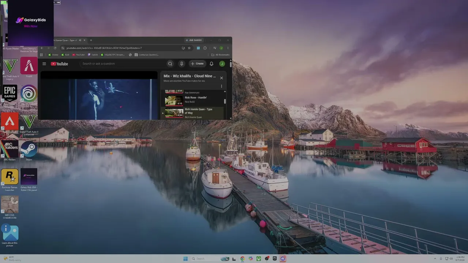The width and height of the screenshot is (468, 263).
Task: Click the GalaxyBids Win Now banner
Action: tap(31, 23)
